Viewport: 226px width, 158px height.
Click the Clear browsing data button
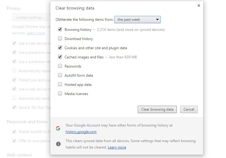[157, 109]
